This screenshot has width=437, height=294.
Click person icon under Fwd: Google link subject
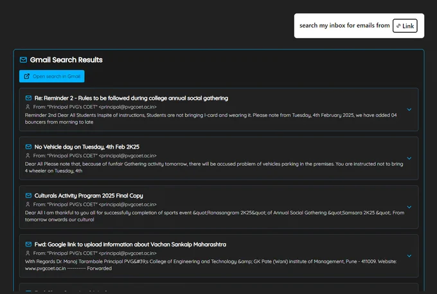click(x=28, y=253)
